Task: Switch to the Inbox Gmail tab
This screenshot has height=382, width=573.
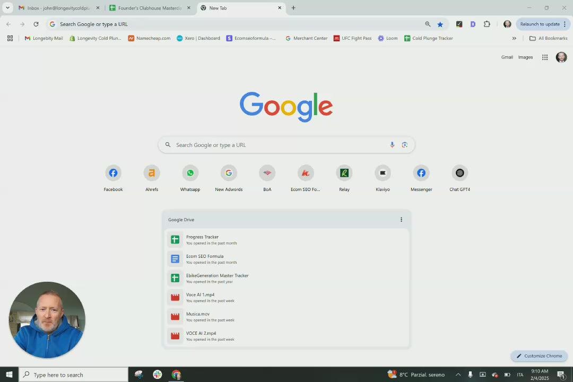Action: [x=58, y=8]
